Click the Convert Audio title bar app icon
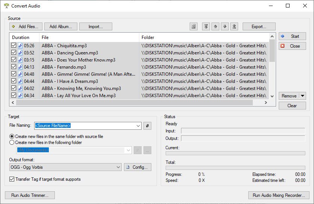 pos(6,6)
